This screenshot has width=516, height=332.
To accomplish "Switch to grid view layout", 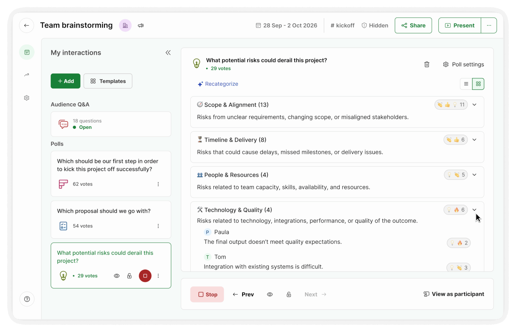I will pyautogui.click(x=478, y=84).
